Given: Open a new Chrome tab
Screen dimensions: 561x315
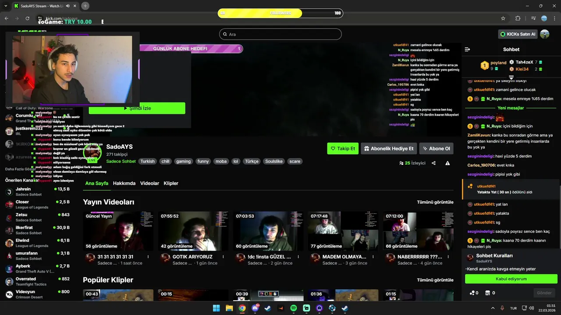Looking at the screenshot, I should 85,6.
